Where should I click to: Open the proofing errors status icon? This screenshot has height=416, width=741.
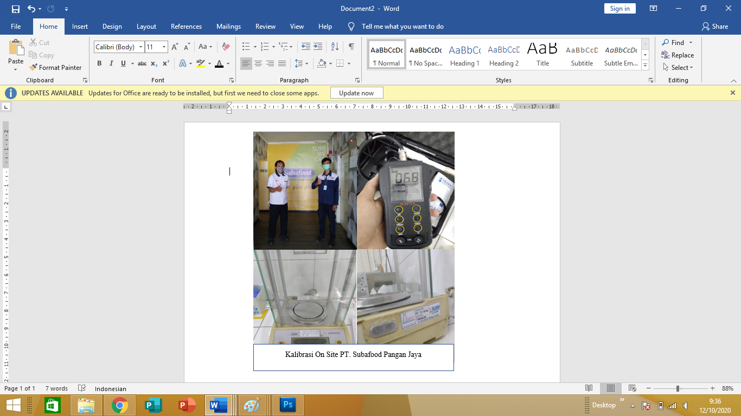click(82, 388)
